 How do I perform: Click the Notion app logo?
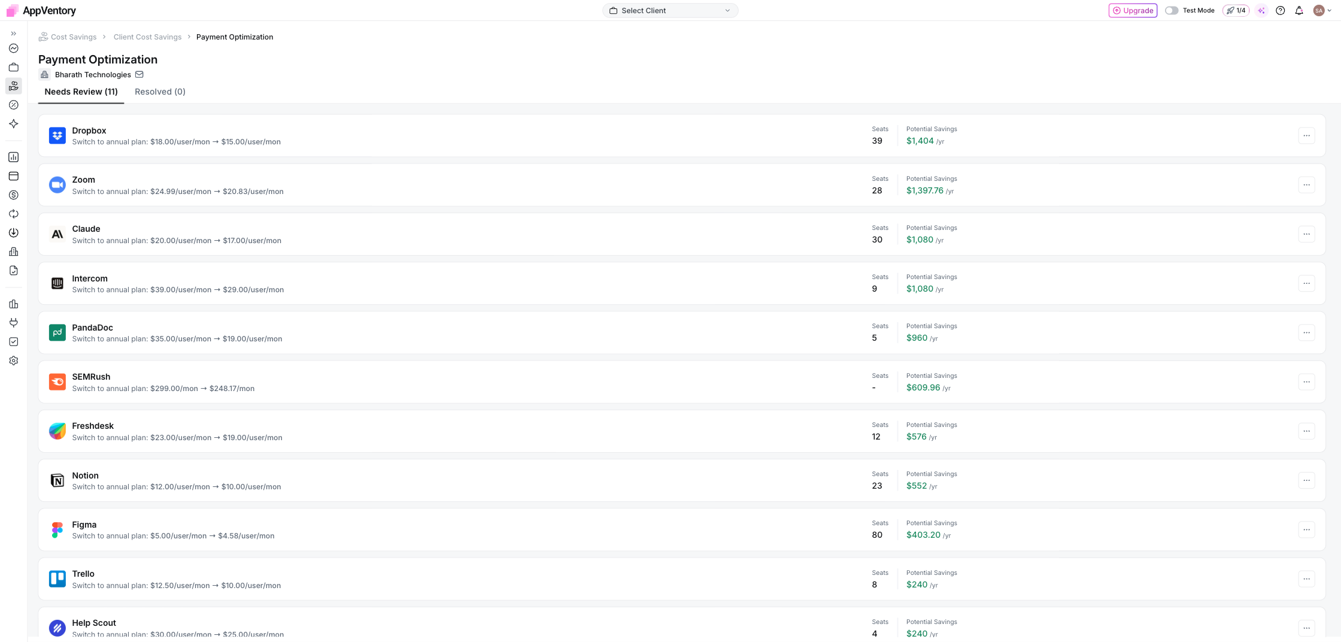coord(57,480)
